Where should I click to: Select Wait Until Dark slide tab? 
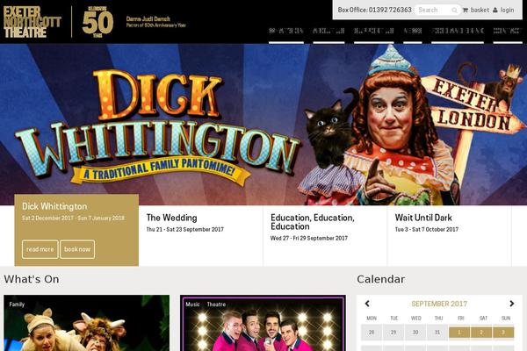coord(450,236)
